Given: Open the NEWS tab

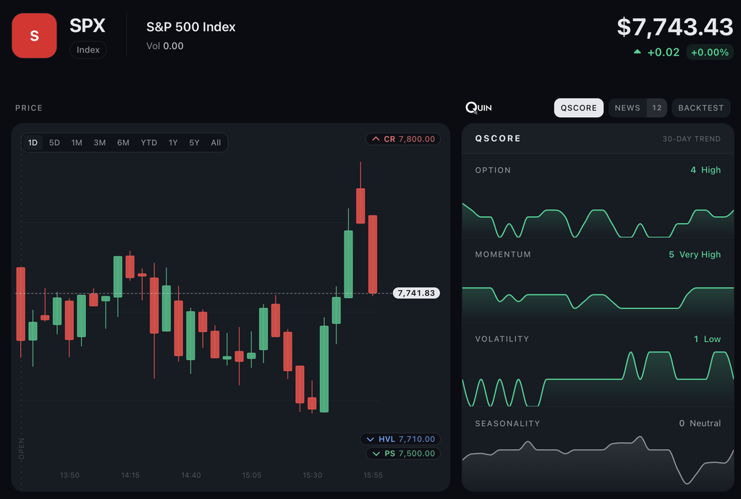Looking at the screenshot, I should pyautogui.click(x=627, y=108).
